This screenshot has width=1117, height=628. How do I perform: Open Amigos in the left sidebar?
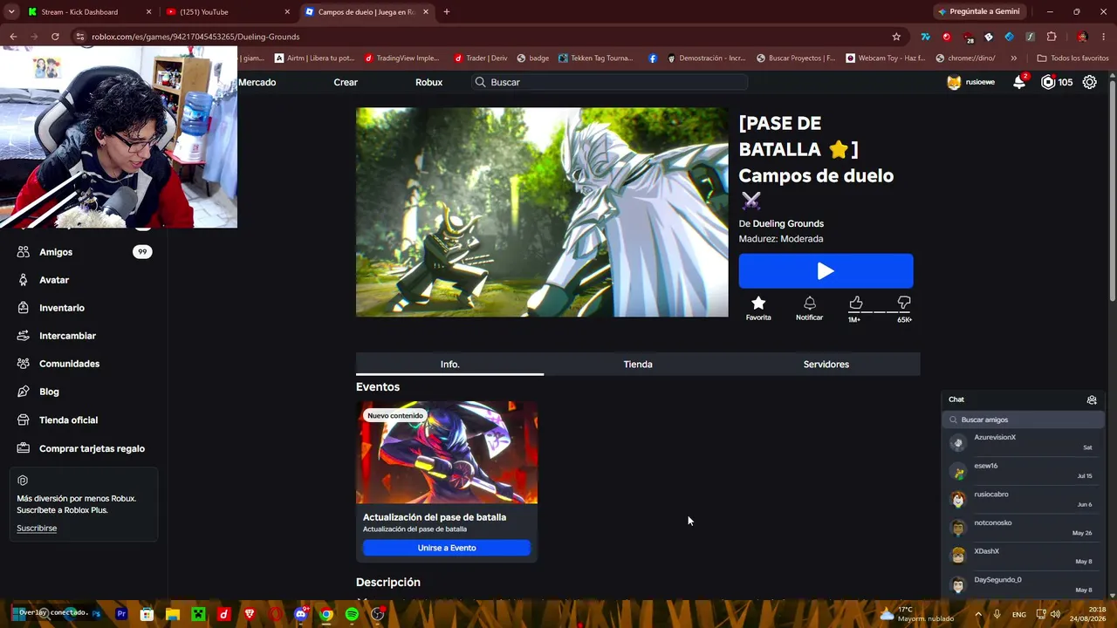click(x=84, y=252)
